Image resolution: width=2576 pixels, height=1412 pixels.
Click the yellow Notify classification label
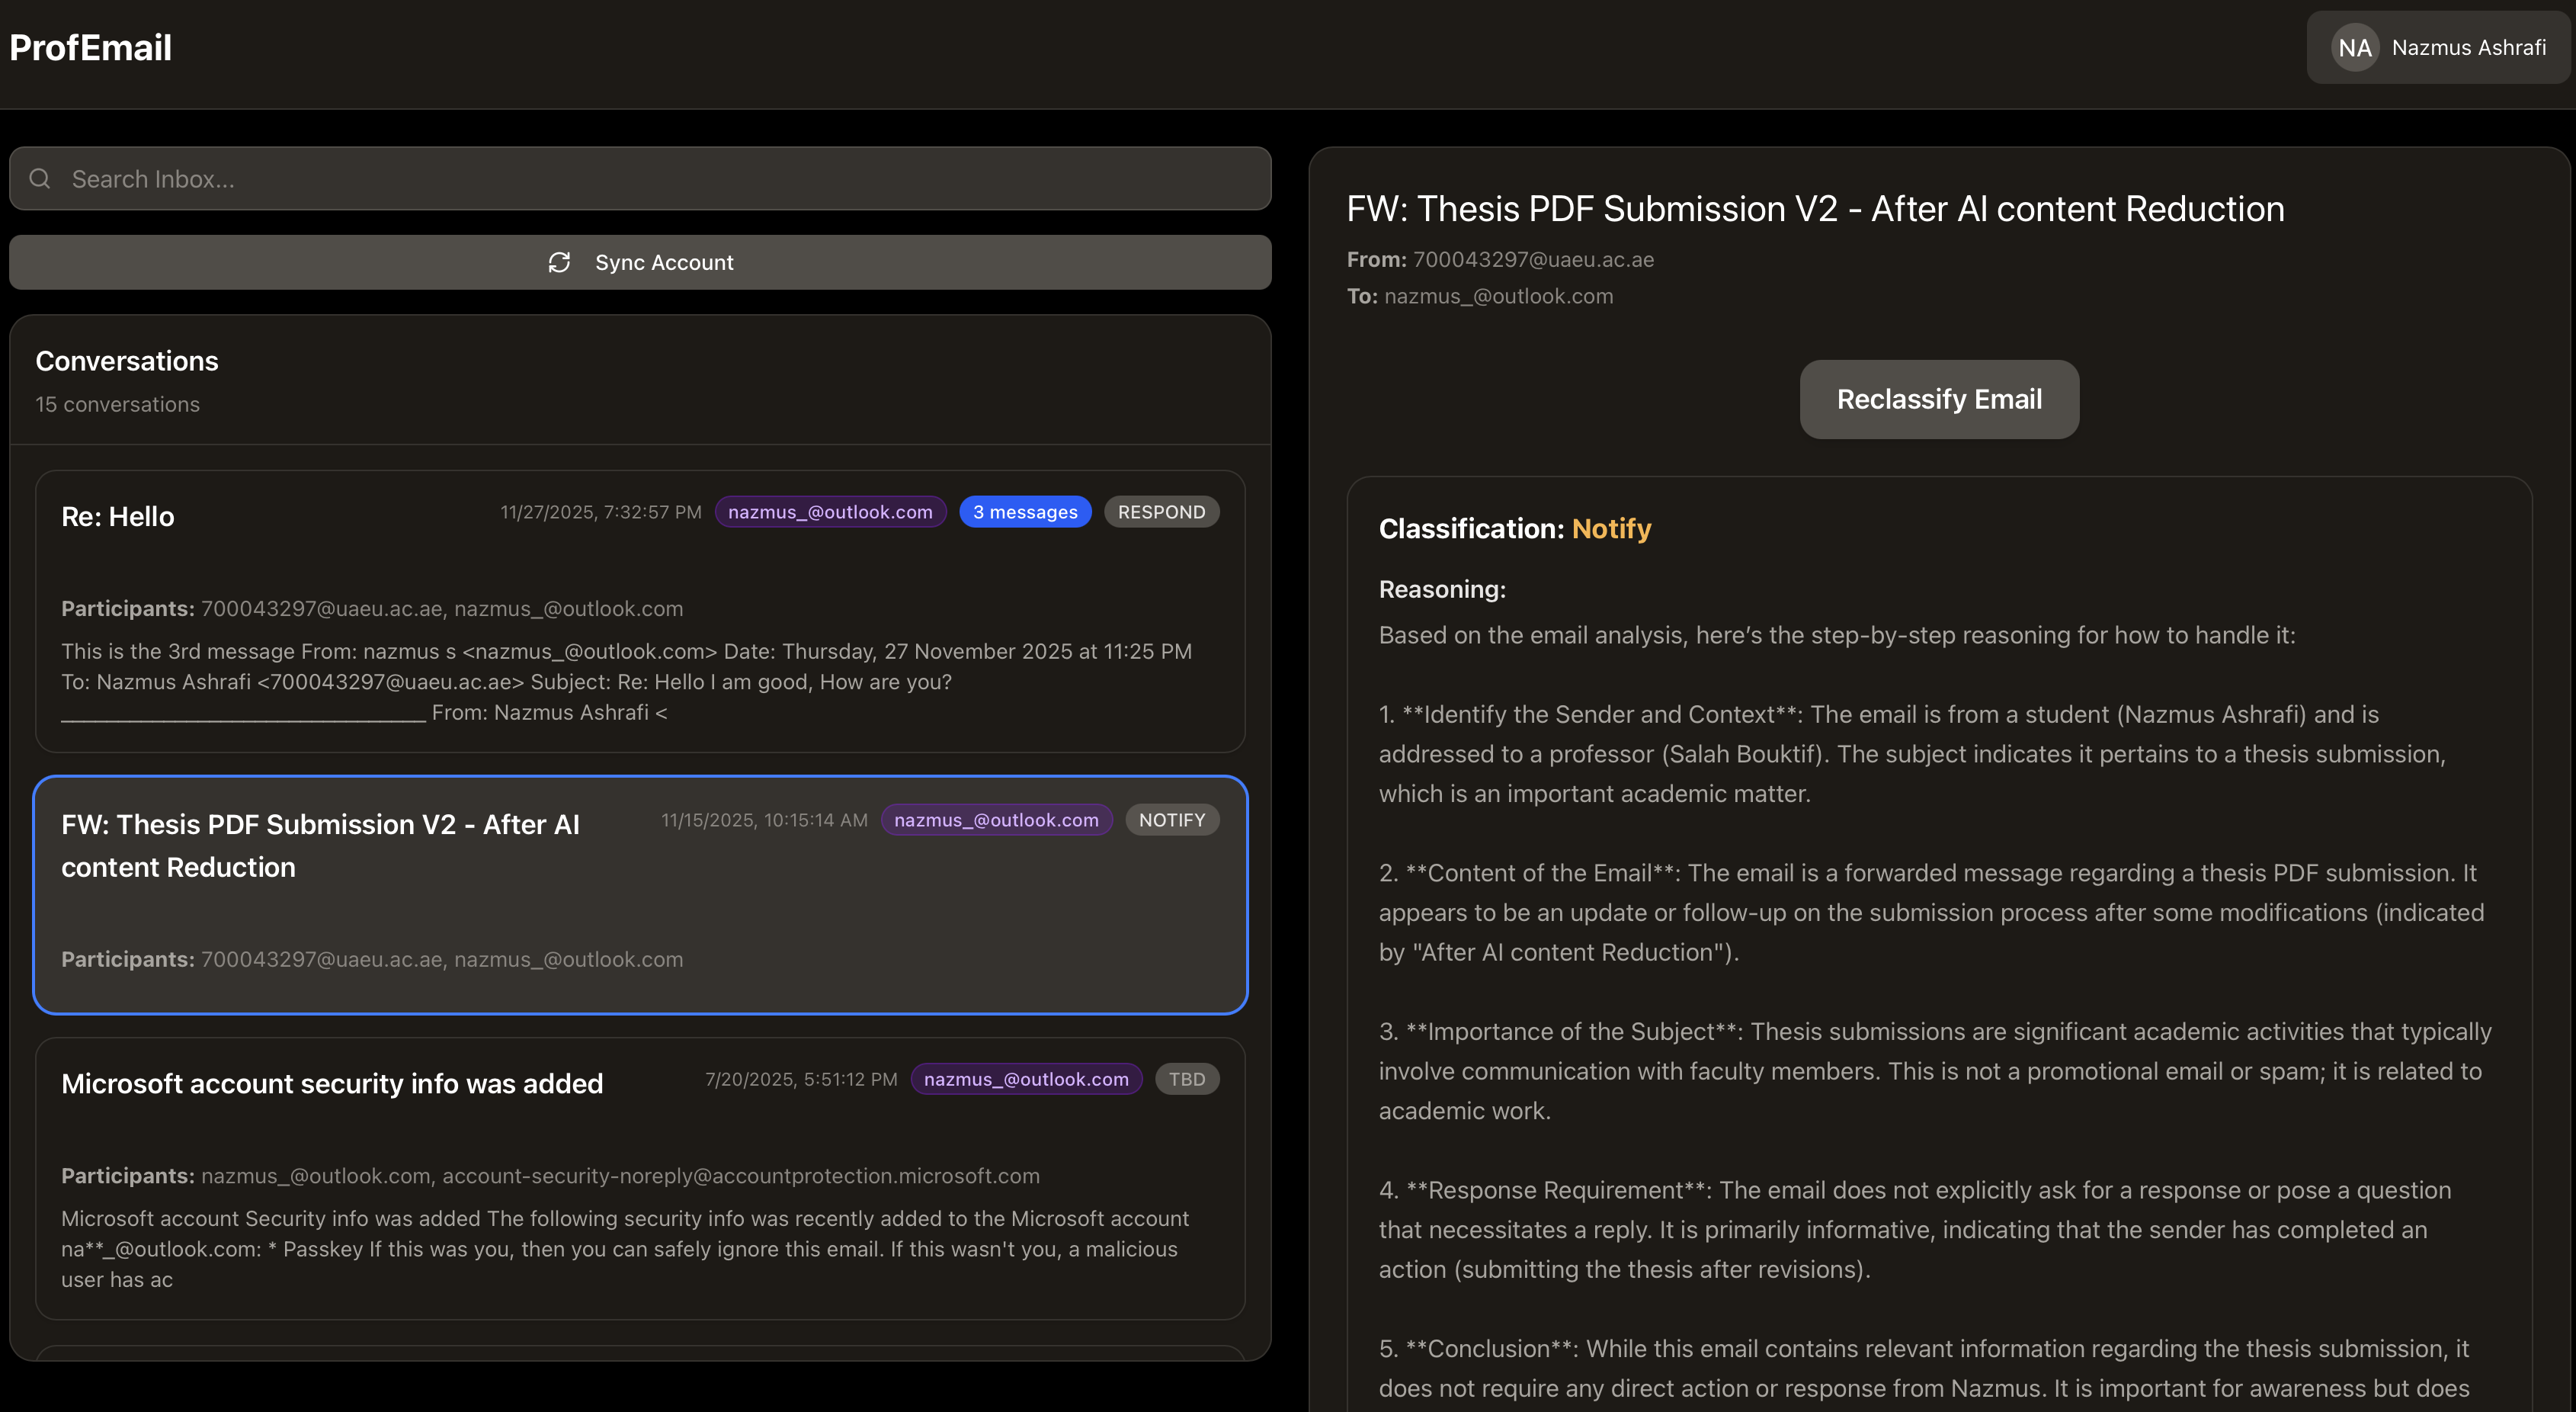click(1610, 528)
